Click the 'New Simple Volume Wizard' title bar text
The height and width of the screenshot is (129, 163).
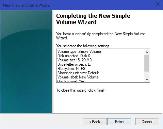[x=26, y=5]
